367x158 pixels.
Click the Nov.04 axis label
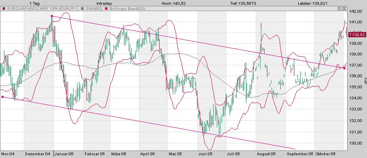point(8,154)
